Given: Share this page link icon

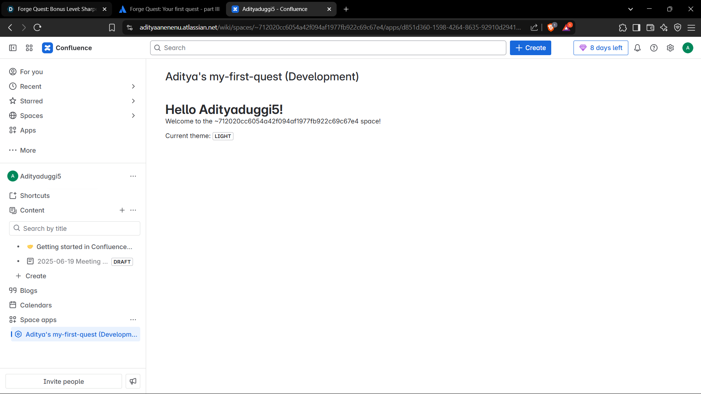Looking at the screenshot, I should [534, 27].
